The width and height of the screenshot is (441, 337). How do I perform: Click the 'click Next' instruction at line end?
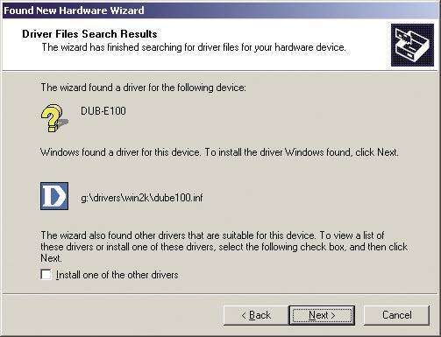(x=377, y=152)
